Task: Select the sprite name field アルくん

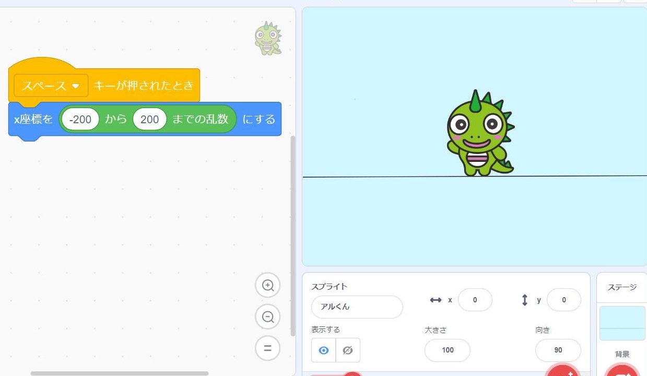Action: click(357, 307)
